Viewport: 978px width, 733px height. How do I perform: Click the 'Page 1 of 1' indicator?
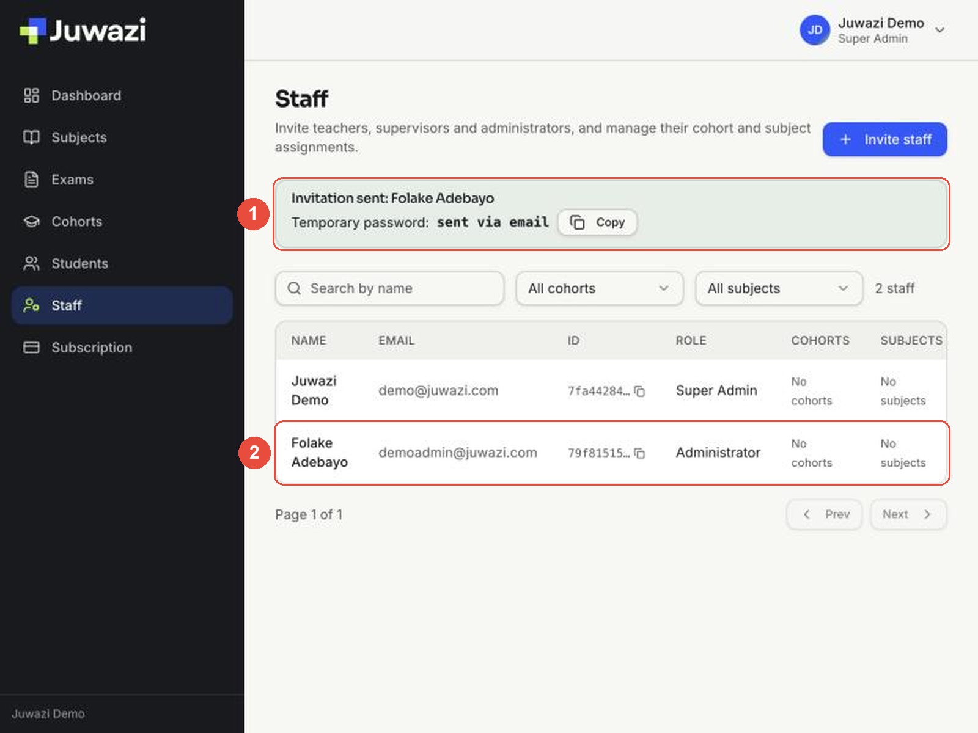point(309,514)
